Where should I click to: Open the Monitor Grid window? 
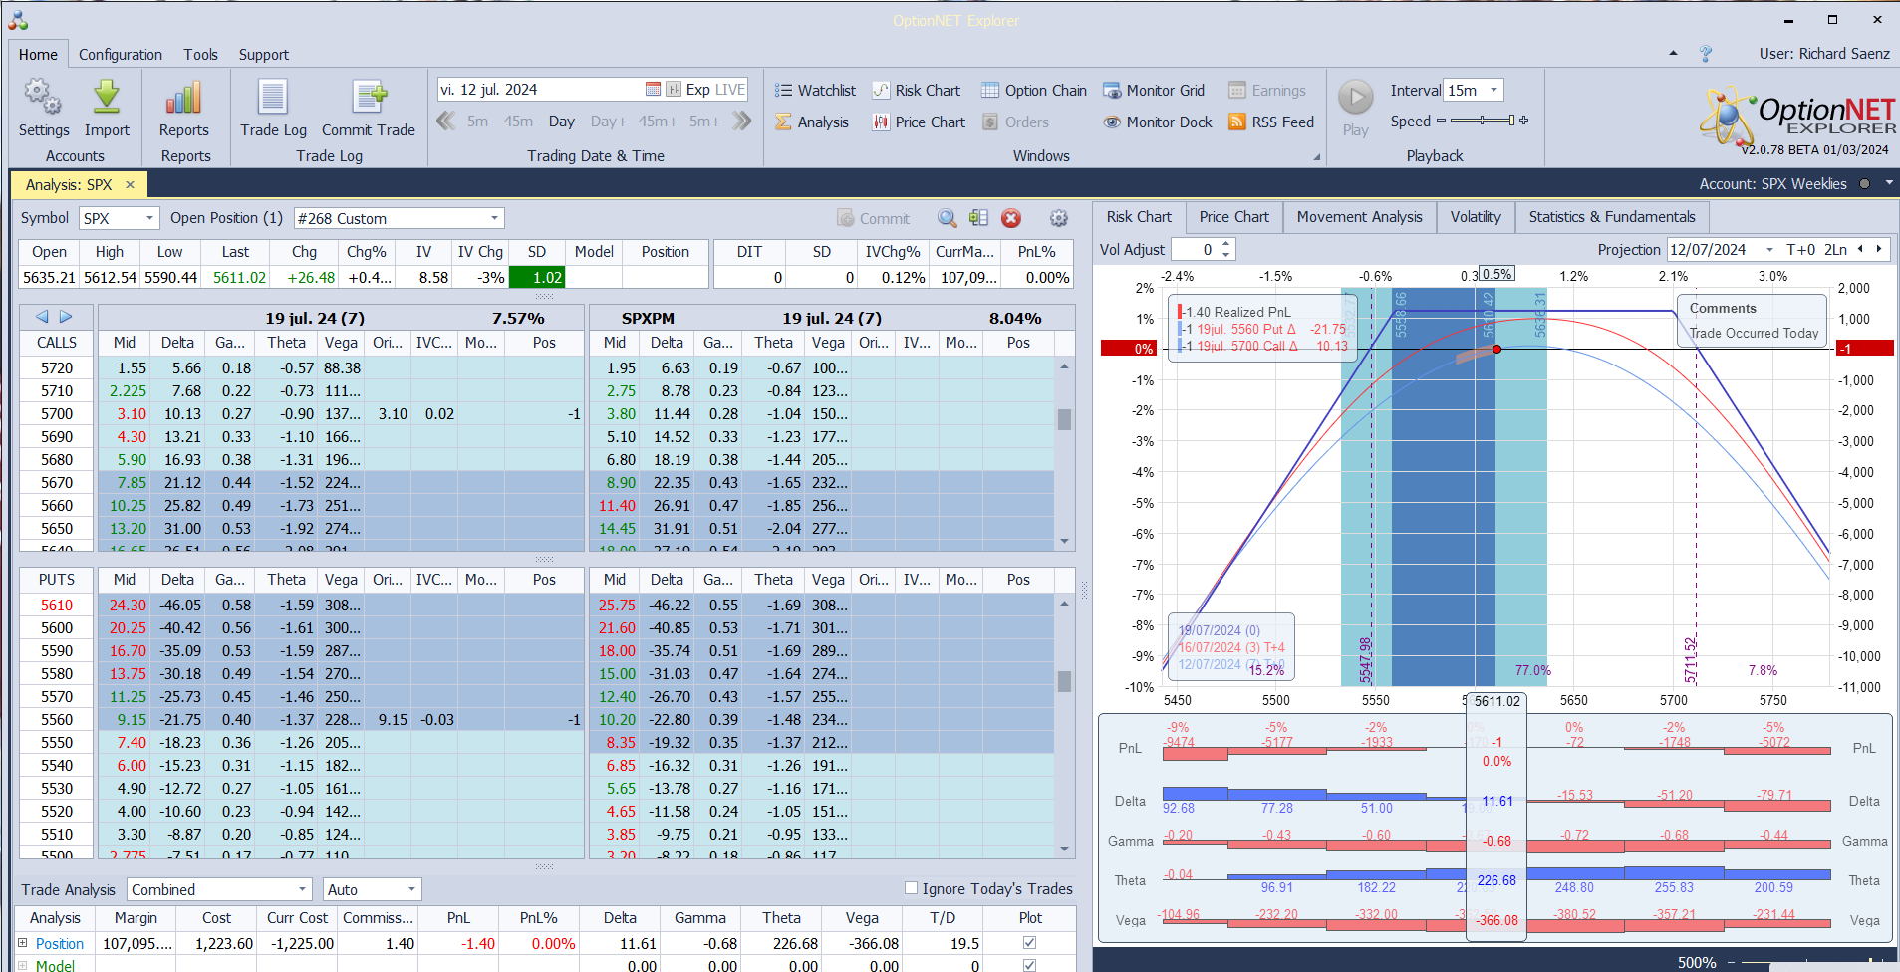pos(1154,91)
